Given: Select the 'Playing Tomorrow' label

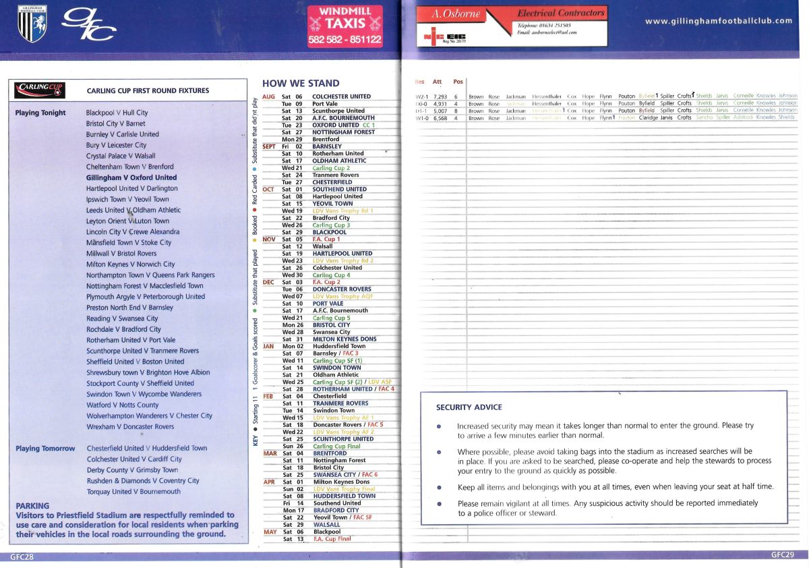Looking at the screenshot, I should [45, 449].
